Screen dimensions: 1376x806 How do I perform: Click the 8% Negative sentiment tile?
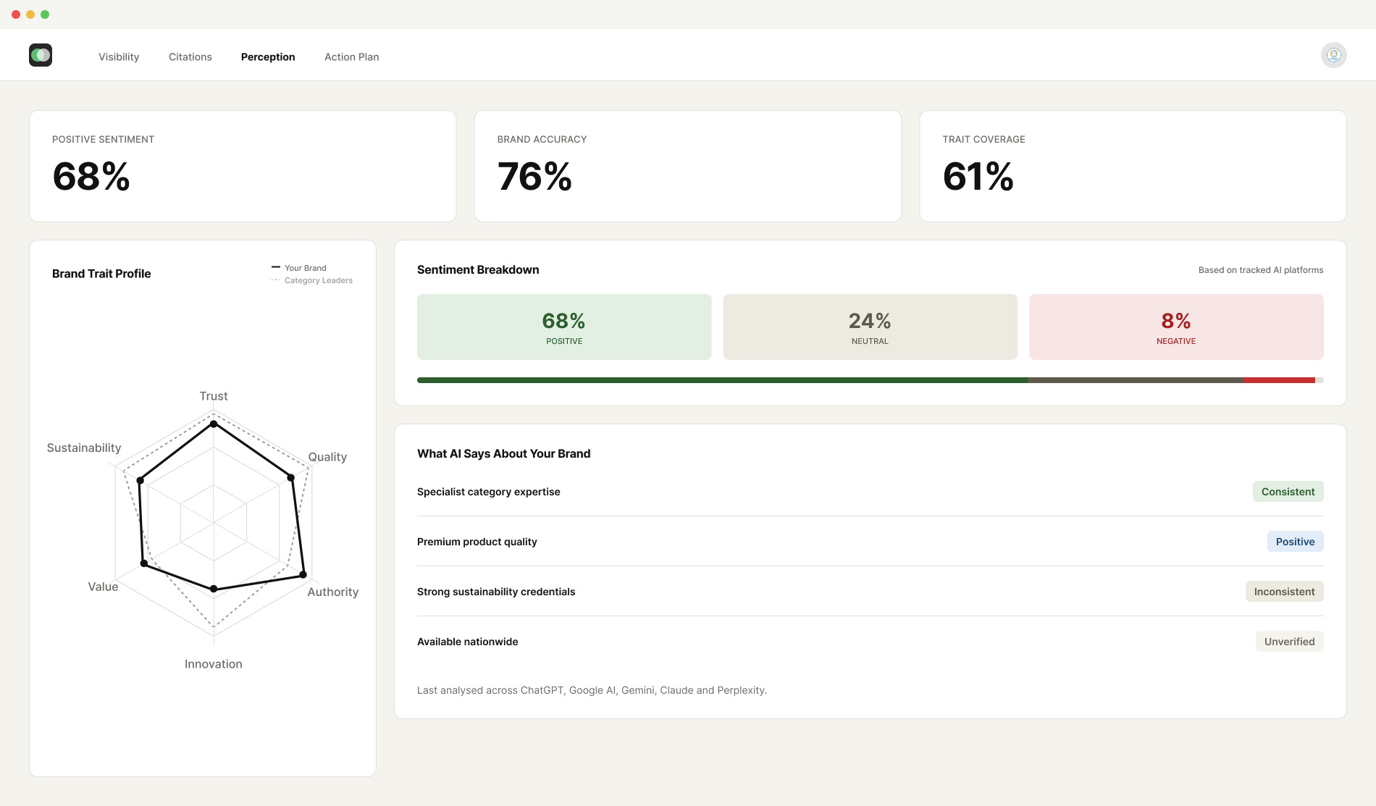(x=1176, y=327)
